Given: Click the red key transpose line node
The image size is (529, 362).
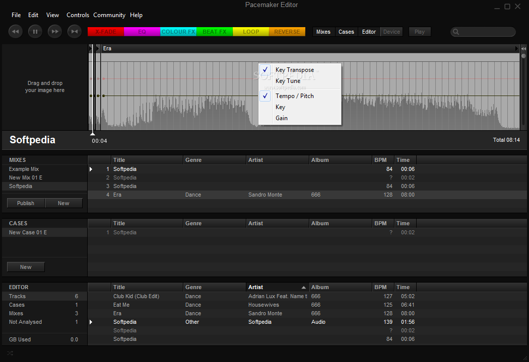Looking at the screenshot, I should point(104,79).
